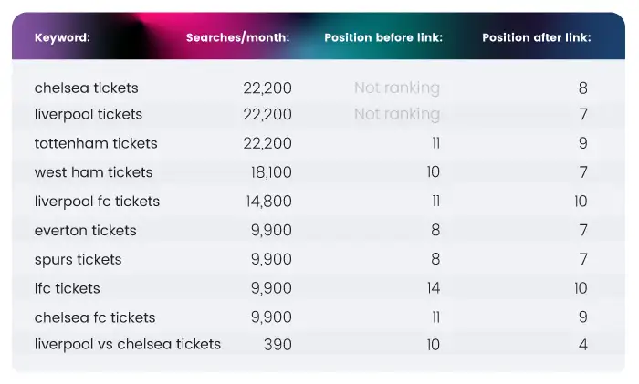This screenshot has width=639, height=384.
Task: Click the 18,100 searches value
Action: pos(271,172)
